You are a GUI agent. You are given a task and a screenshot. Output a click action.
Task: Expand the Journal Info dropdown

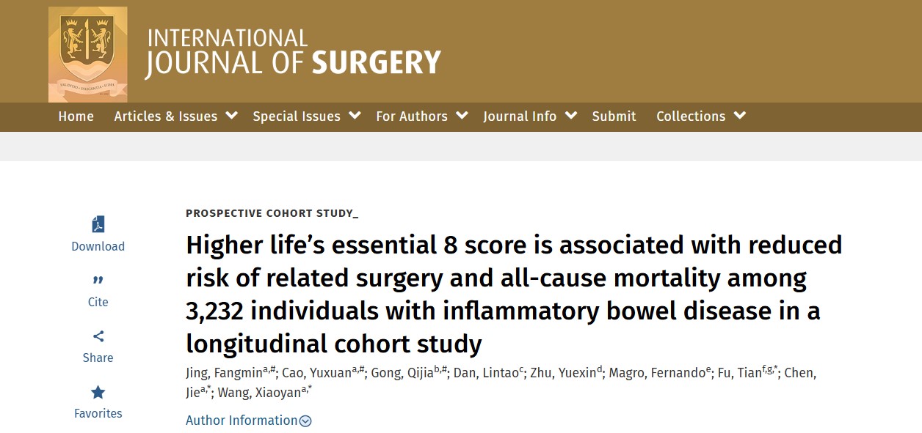click(571, 116)
